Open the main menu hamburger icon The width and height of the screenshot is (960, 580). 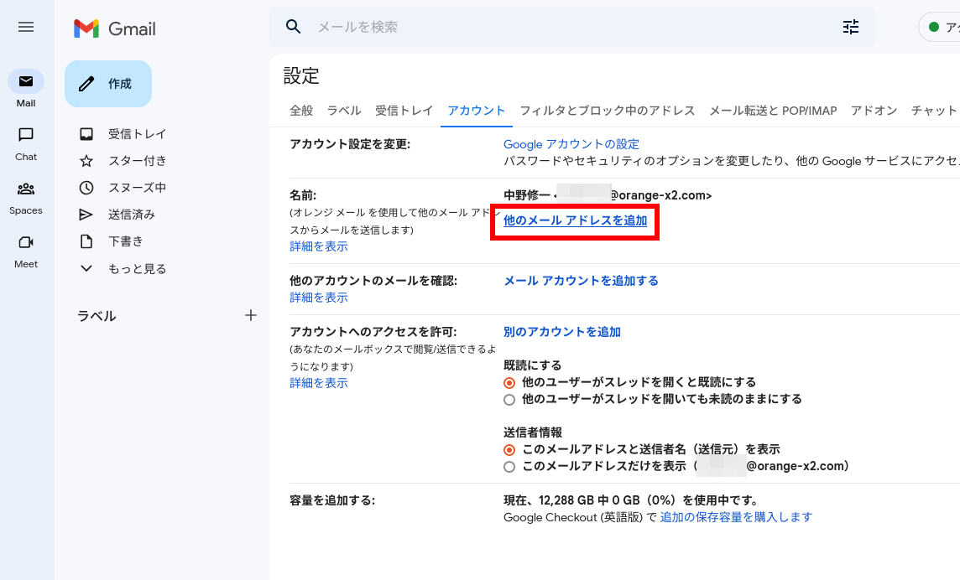[26, 27]
